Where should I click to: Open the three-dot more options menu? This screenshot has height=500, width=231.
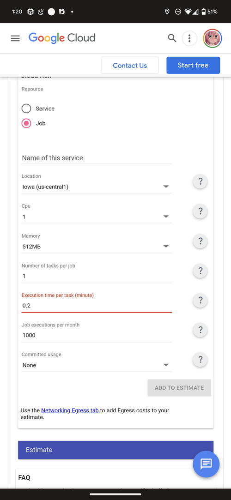point(189,39)
